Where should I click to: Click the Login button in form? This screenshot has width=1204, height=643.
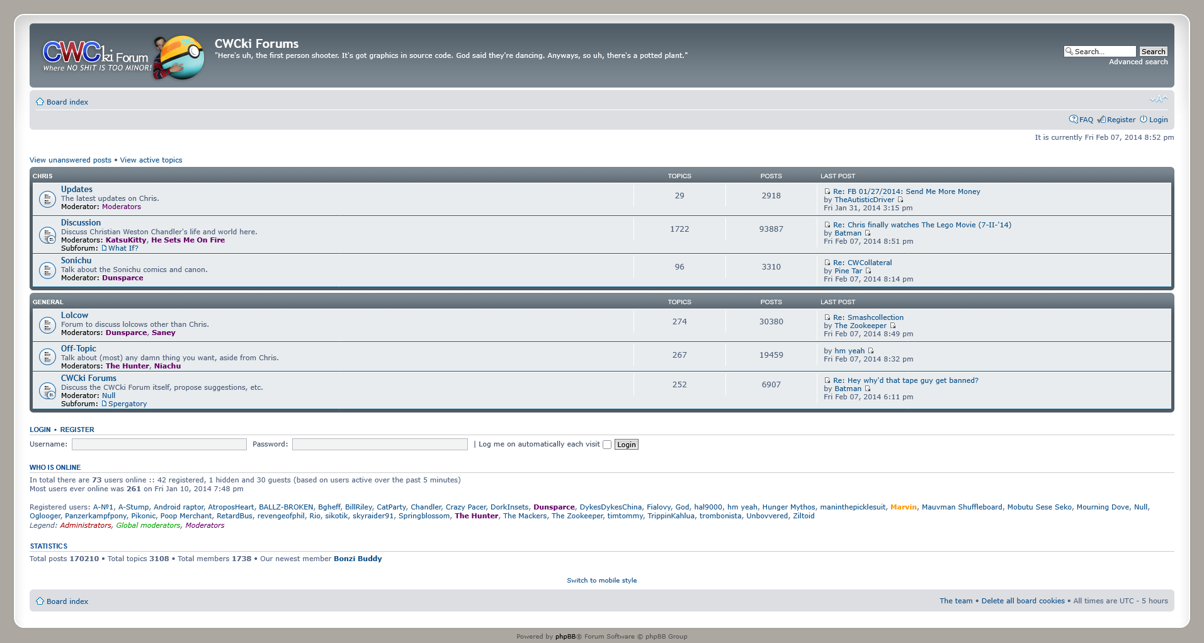point(627,445)
